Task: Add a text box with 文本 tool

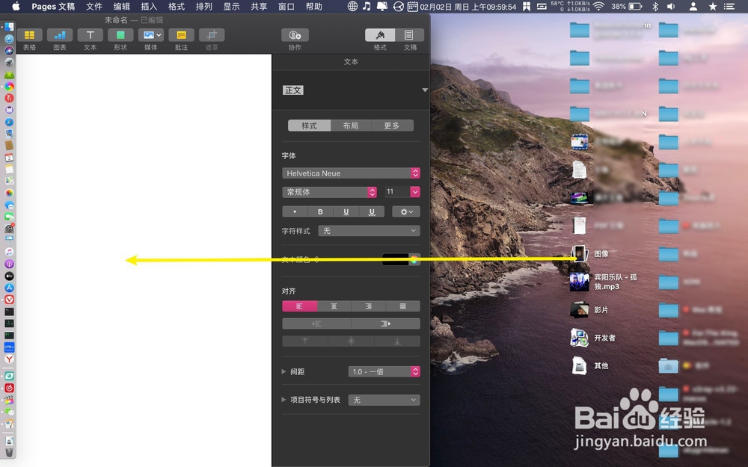Action: click(91, 35)
